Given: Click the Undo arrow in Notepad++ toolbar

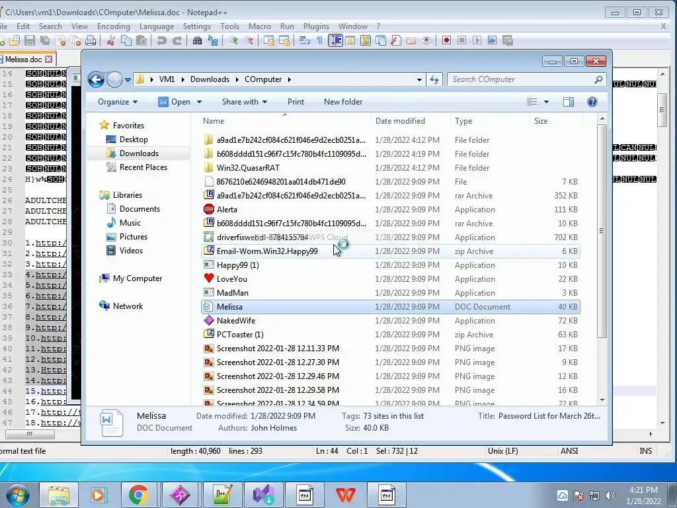Looking at the screenshot, I should 162,40.
